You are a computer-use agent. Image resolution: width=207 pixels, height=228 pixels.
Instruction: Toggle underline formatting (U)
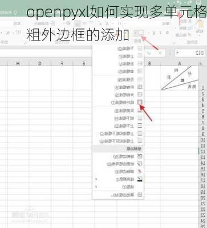[x=154, y=33]
